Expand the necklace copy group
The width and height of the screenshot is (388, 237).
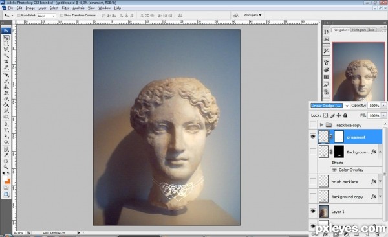tap(321, 125)
